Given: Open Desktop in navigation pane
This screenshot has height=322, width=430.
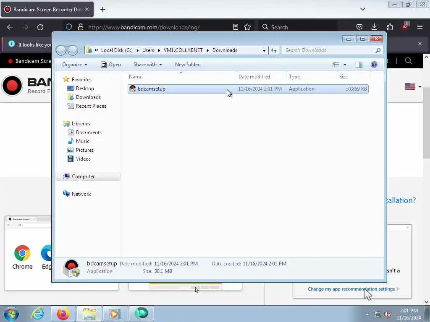Looking at the screenshot, I should [x=85, y=88].
